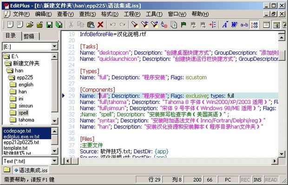Select codepage.txt in file list
Screen dimensions: 288x185
tap(27, 131)
